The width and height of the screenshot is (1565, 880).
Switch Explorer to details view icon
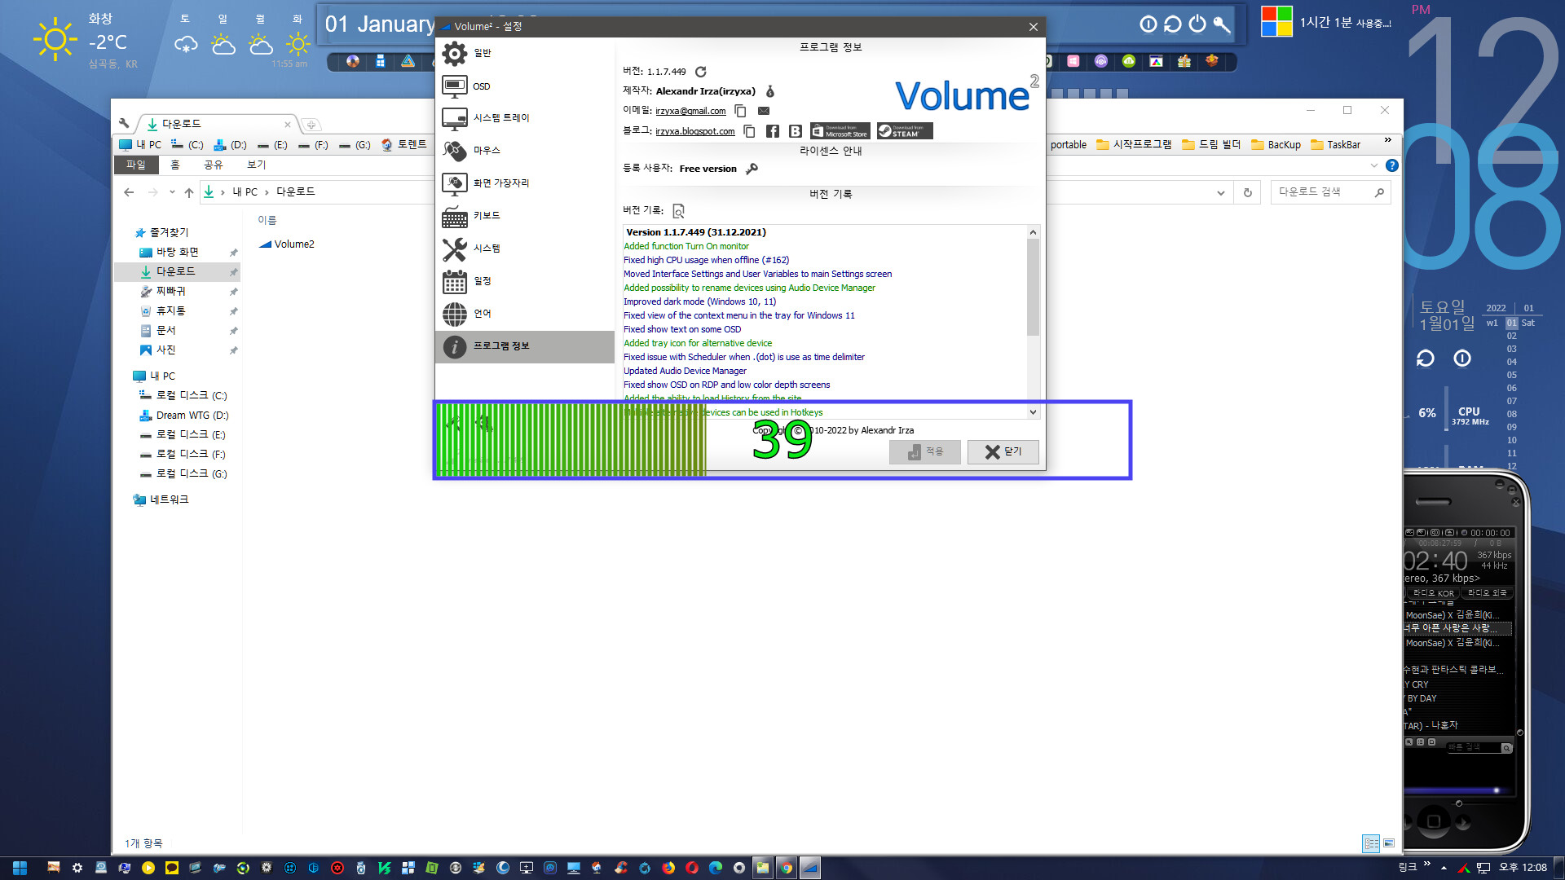(1371, 843)
